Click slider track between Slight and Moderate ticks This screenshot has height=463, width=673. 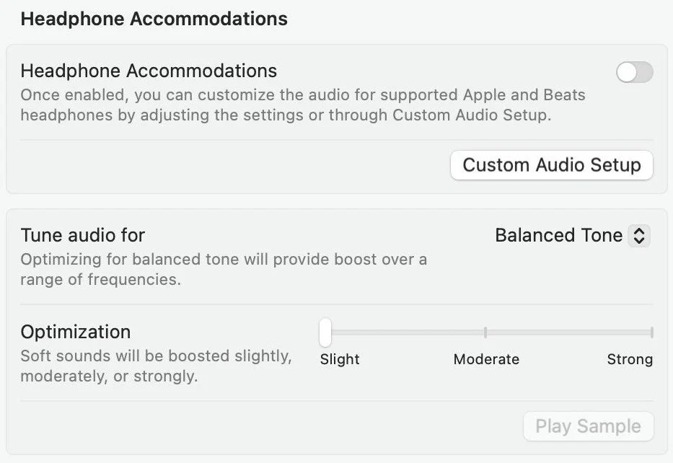405,332
